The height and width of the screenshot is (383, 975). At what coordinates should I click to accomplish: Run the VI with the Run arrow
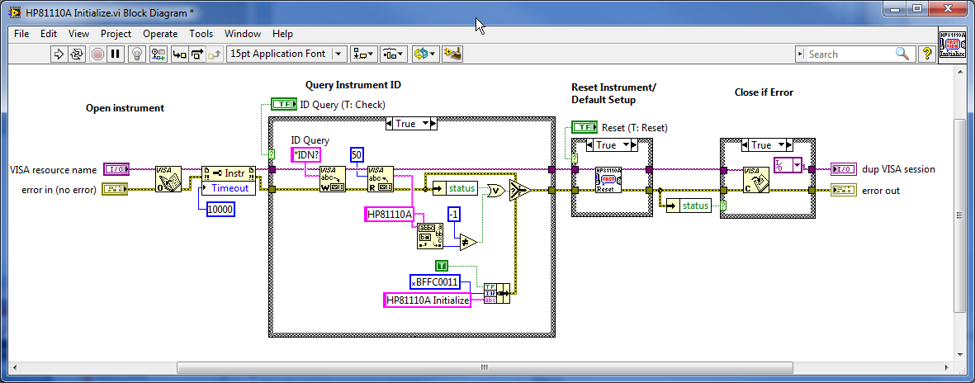(x=59, y=54)
